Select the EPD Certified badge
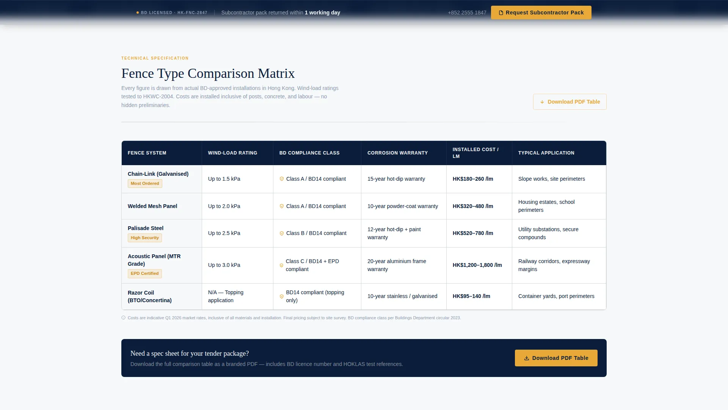Screen dimensions: 728x410 tap(145, 273)
